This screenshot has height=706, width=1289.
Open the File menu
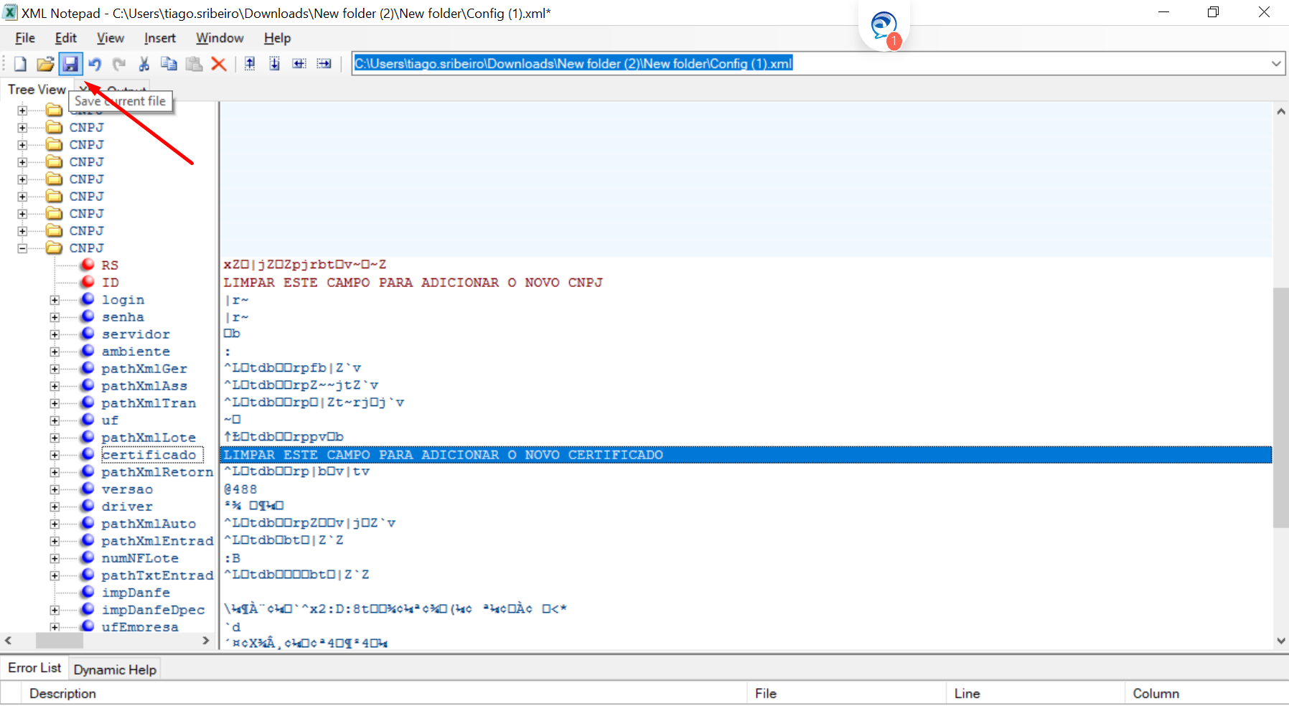[x=25, y=38]
